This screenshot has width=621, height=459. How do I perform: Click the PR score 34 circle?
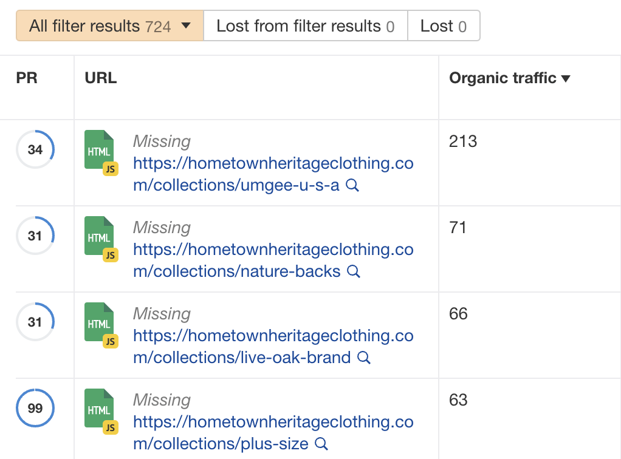click(35, 149)
